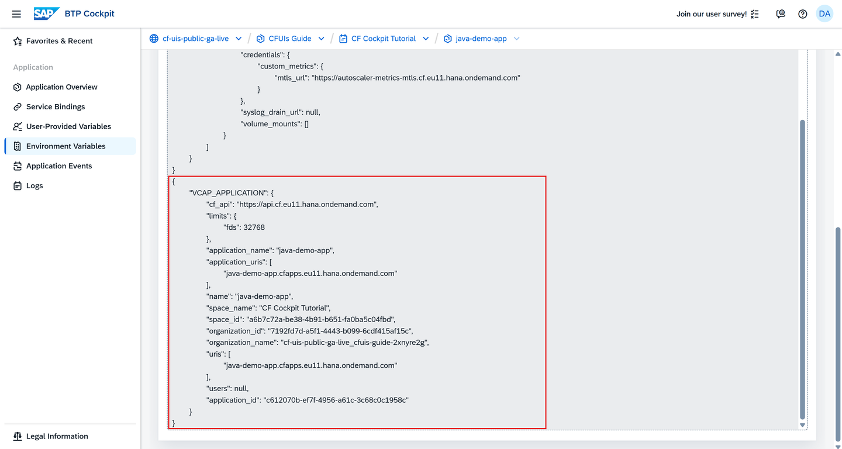Open Service Bindings page
Viewport: 842px width, 449px height.
coord(70,107)
